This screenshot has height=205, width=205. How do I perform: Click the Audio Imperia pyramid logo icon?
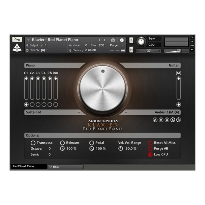[17, 48]
